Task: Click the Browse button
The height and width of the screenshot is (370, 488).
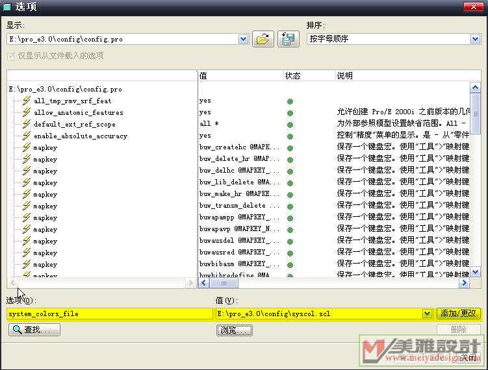Action: pos(235,330)
